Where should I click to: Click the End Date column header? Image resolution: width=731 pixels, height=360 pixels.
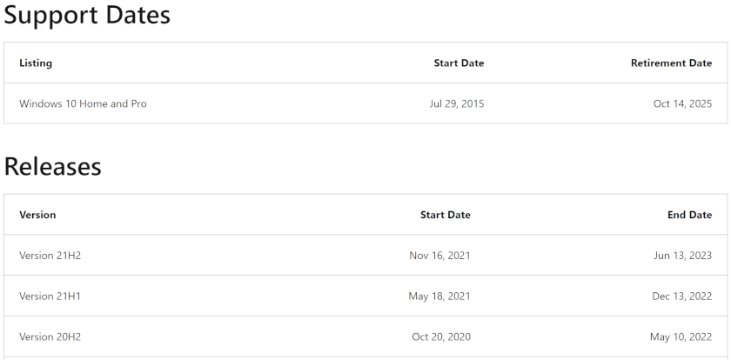(x=689, y=215)
